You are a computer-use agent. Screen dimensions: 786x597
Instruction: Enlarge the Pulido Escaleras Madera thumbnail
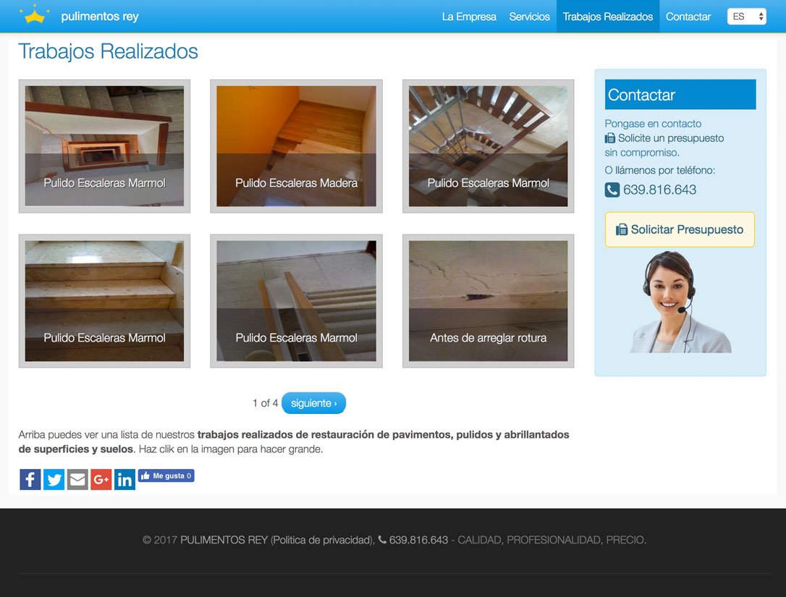pos(296,146)
